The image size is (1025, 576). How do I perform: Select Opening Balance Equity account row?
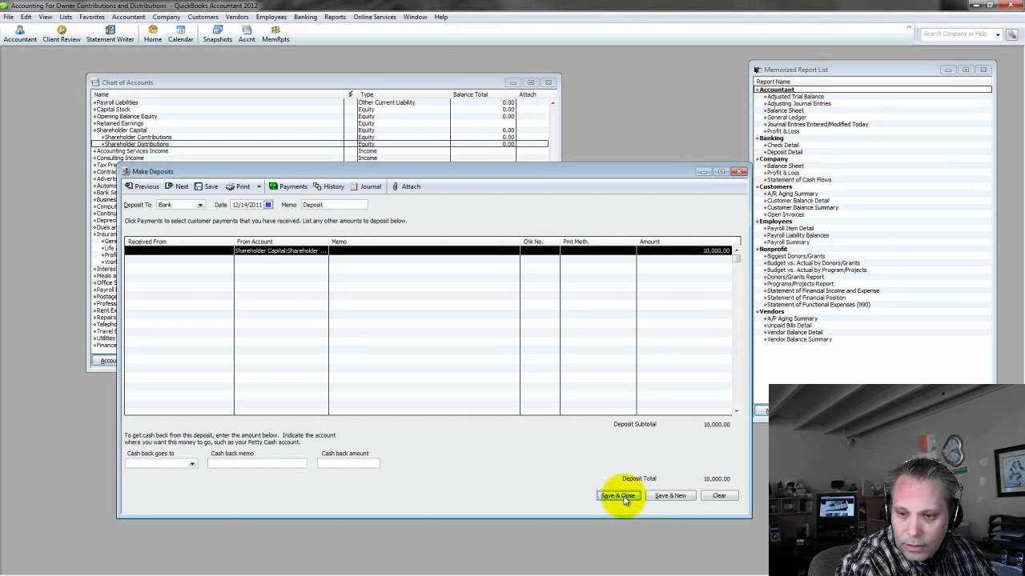pyautogui.click(x=320, y=116)
